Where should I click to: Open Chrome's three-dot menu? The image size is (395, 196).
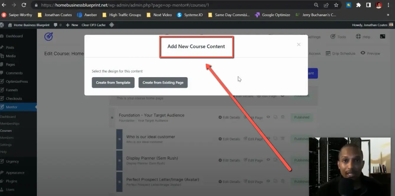(x=389, y=5)
